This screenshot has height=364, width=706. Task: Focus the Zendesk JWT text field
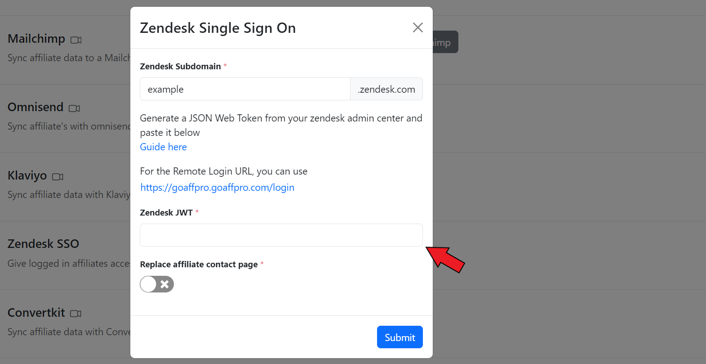281,235
